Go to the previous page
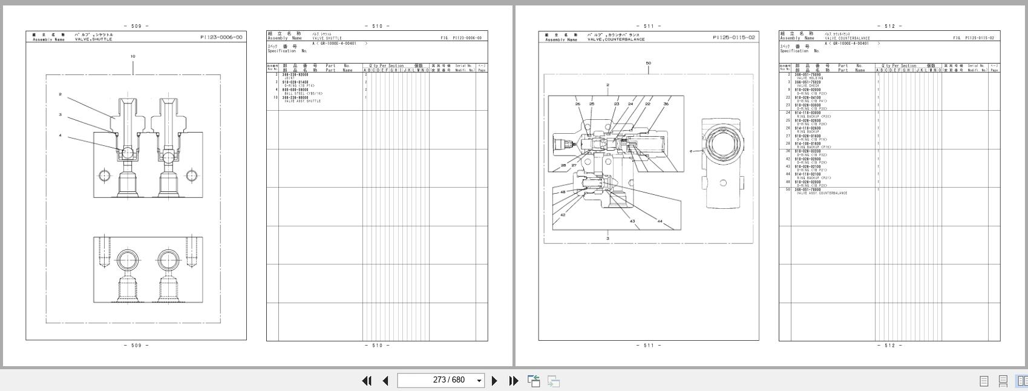 tap(385, 381)
